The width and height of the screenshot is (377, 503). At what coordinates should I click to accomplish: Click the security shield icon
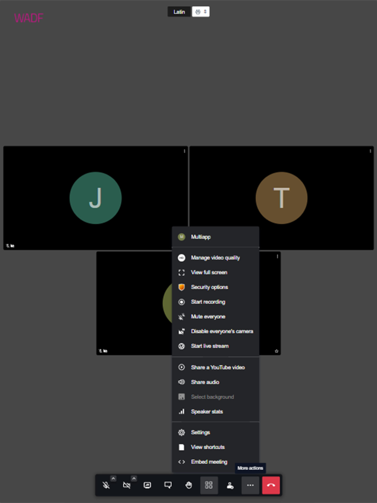pos(181,287)
